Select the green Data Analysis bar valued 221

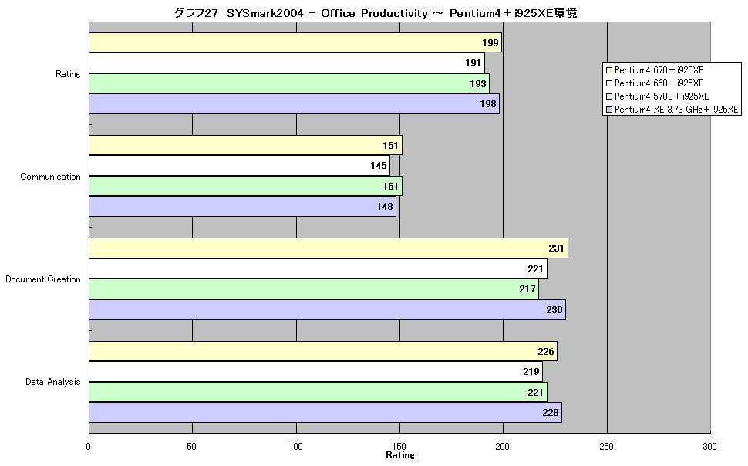(x=318, y=392)
